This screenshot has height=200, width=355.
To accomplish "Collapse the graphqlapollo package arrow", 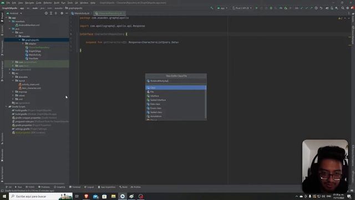I will pyautogui.click(x=20, y=40).
